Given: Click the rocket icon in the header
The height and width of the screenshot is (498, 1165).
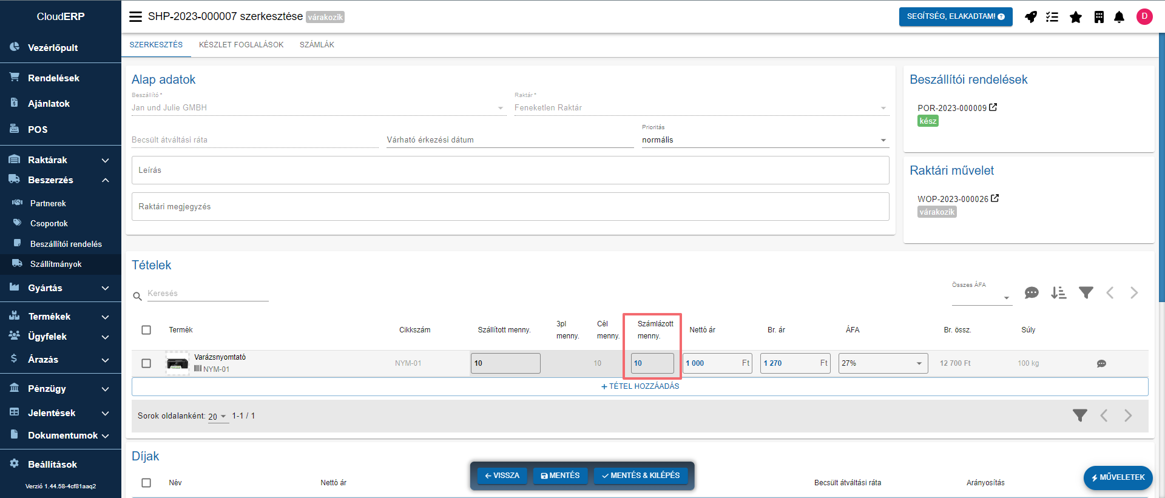Looking at the screenshot, I should coord(1031,17).
